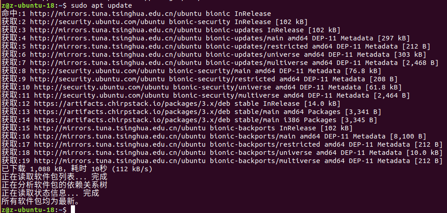Click the '[8,100 B]' size on line 16
The width and height of the screenshot is (447, 213).
tap(410, 136)
